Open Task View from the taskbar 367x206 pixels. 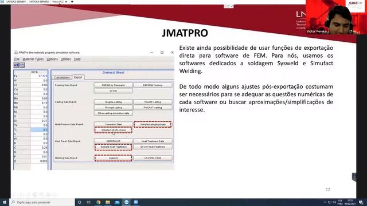(x=89, y=202)
